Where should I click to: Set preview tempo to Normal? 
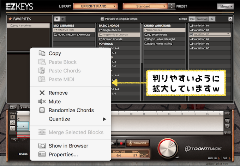[202, 19]
